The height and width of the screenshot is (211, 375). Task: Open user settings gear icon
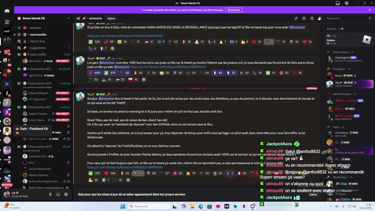point(66,194)
